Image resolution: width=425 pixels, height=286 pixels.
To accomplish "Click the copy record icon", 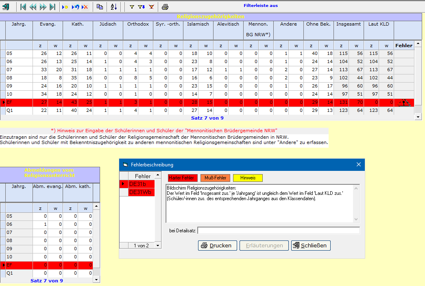I will 100,7.
